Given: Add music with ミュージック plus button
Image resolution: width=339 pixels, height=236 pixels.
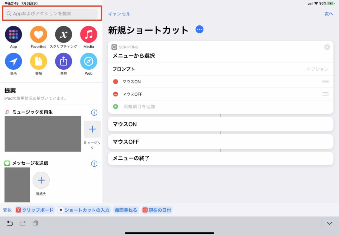Looking at the screenshot, I should coord(92,129).
